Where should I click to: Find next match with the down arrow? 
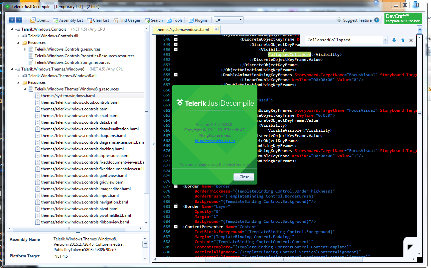click(394, 40)
